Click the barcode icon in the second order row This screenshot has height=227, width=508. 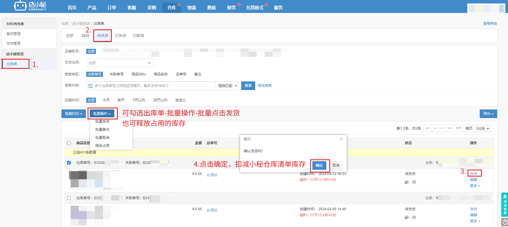(x=414, y=217)
